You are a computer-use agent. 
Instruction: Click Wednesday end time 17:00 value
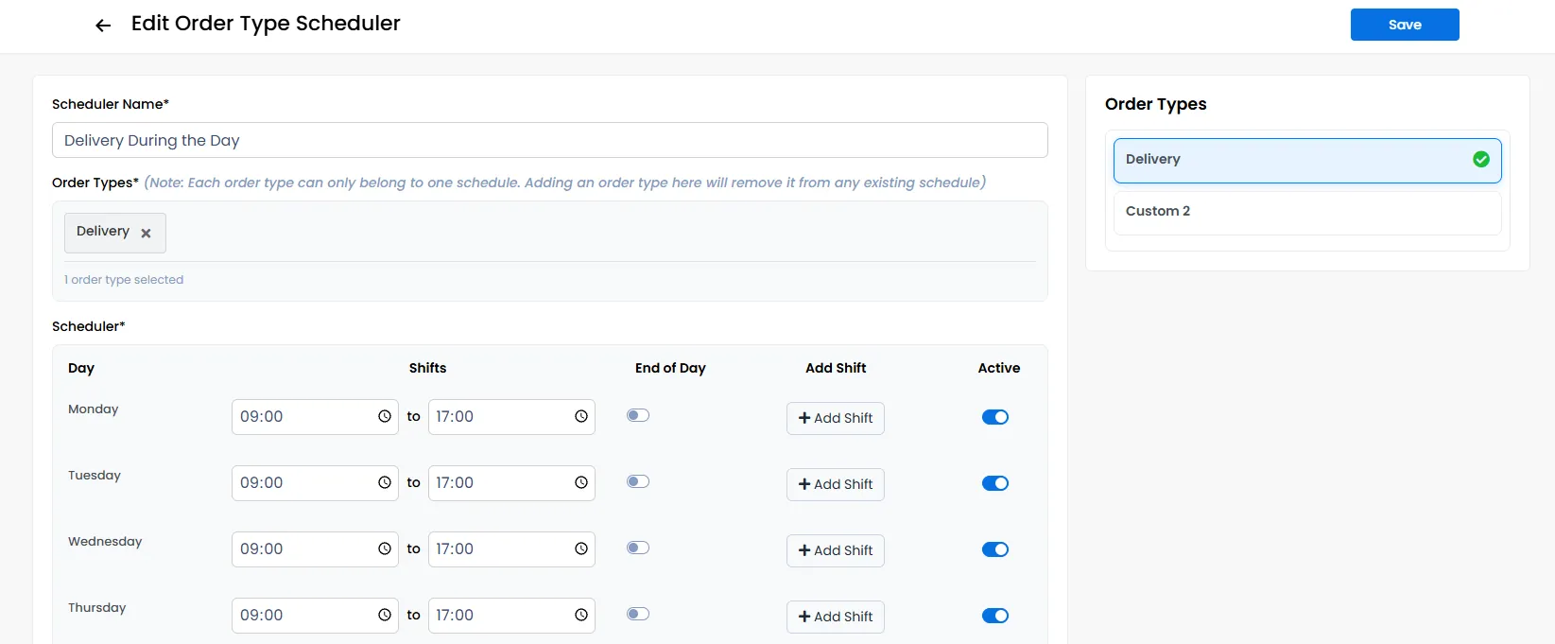pos(455,548)
